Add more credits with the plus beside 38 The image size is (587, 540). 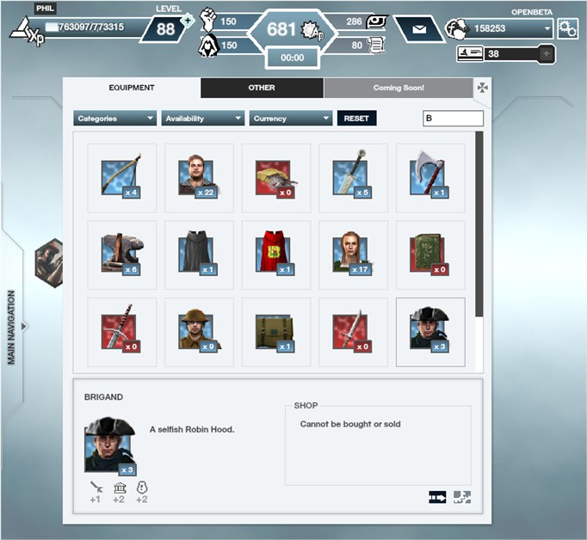547,54
